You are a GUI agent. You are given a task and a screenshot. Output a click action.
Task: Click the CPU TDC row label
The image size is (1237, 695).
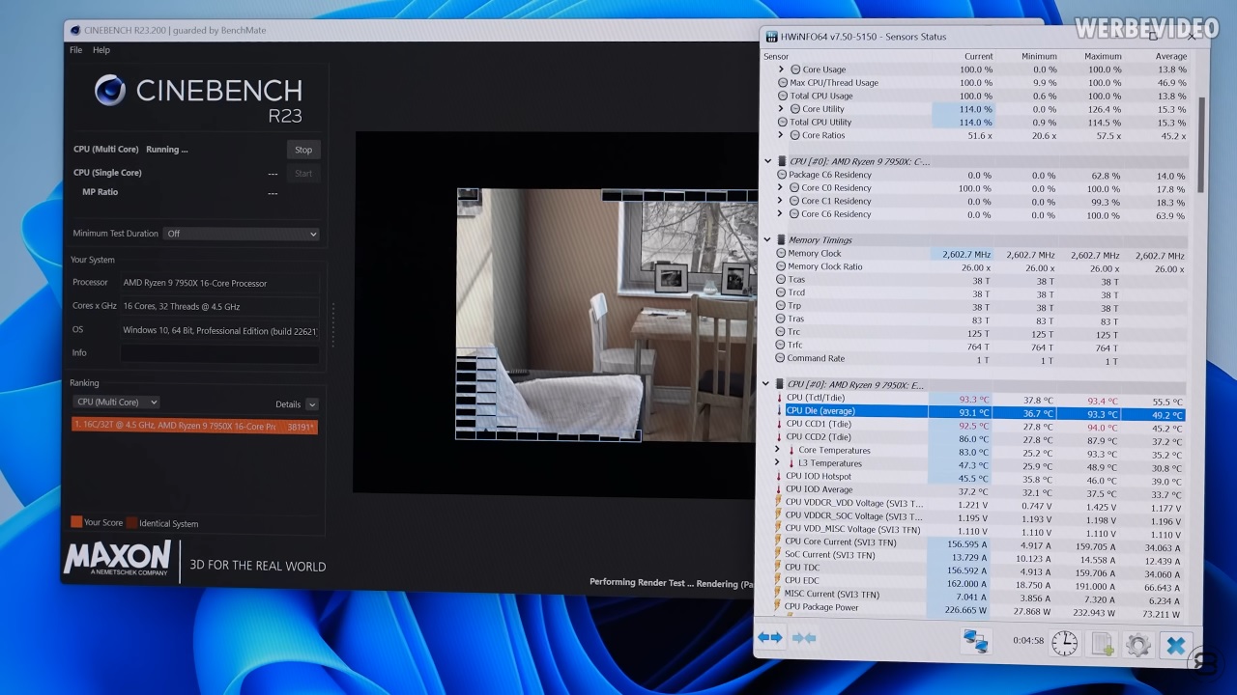[802, 568]
